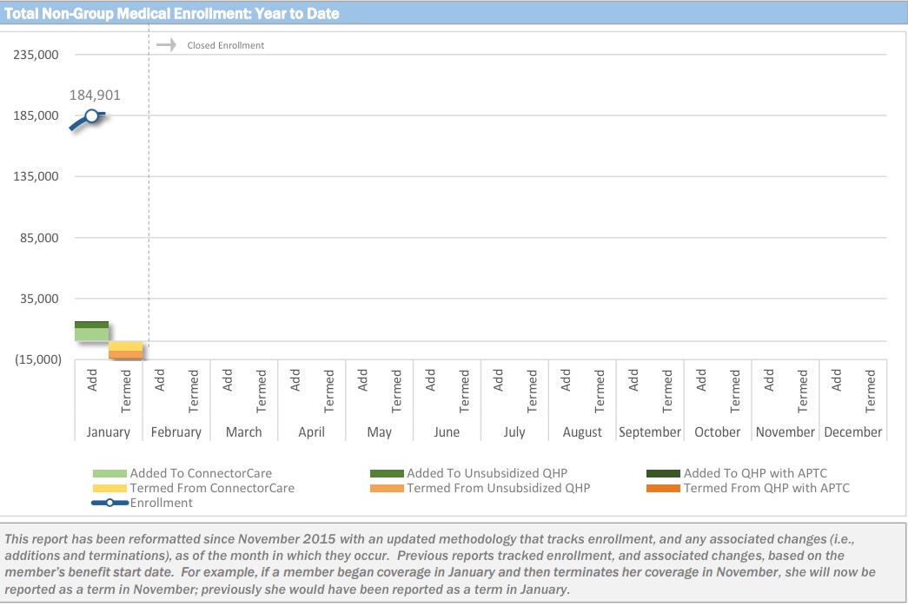Click the reformatted report footnote text
908x606 pixels.
pyautogui.click(x=454, y=563)
